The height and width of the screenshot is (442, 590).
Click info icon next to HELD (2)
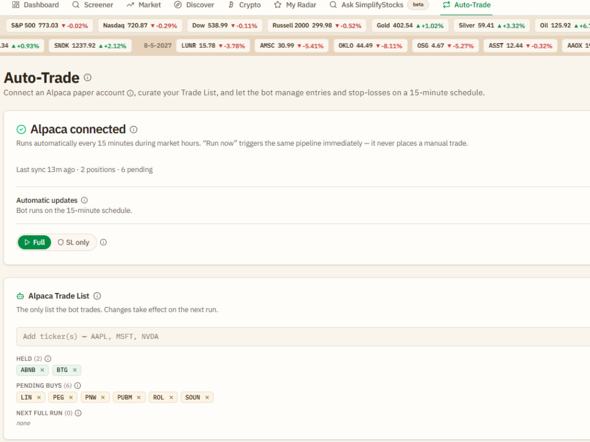click(48, 358)
